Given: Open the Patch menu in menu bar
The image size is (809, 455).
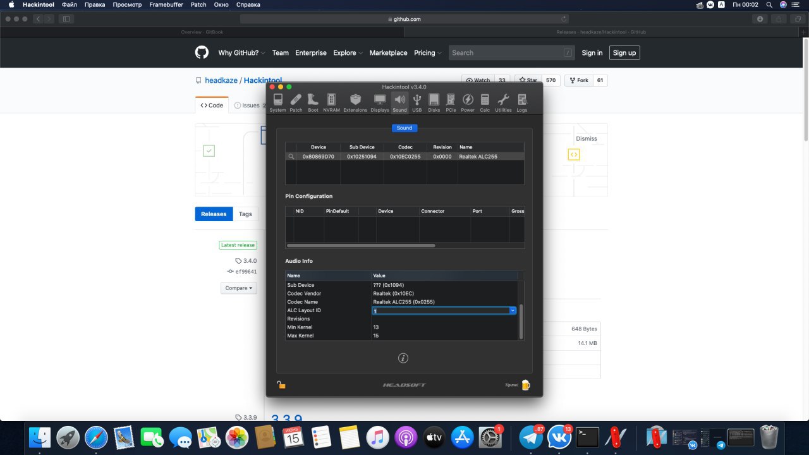Looking at the screenshot, I should [198, 4].
